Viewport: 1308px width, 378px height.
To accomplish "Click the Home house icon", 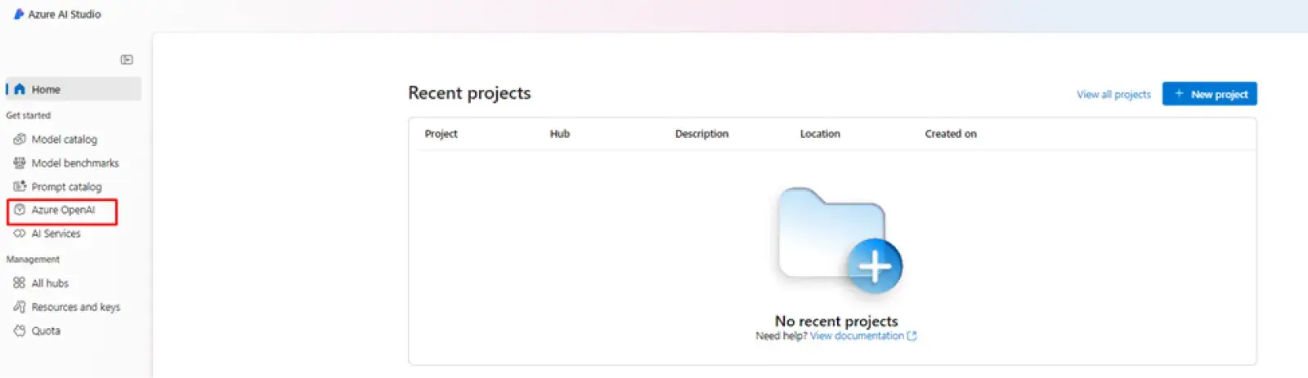I will click(20, 89).
